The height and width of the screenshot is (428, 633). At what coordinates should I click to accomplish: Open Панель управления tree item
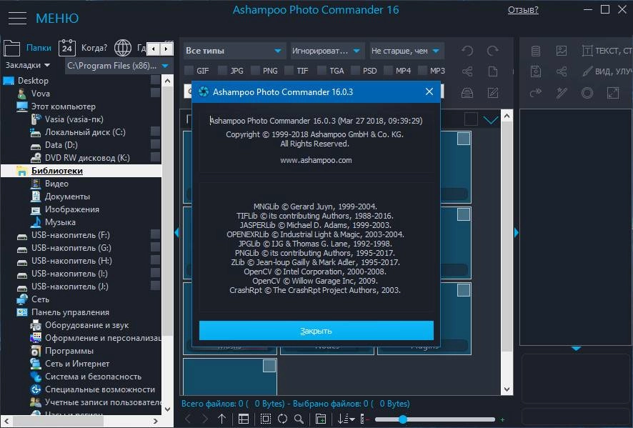coord(70,312)
